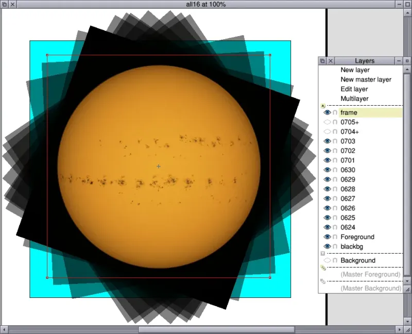Screen dimensions: 412x334
Task: Collapse the foreground layers group with the up arrow
Action: point(323,106)
